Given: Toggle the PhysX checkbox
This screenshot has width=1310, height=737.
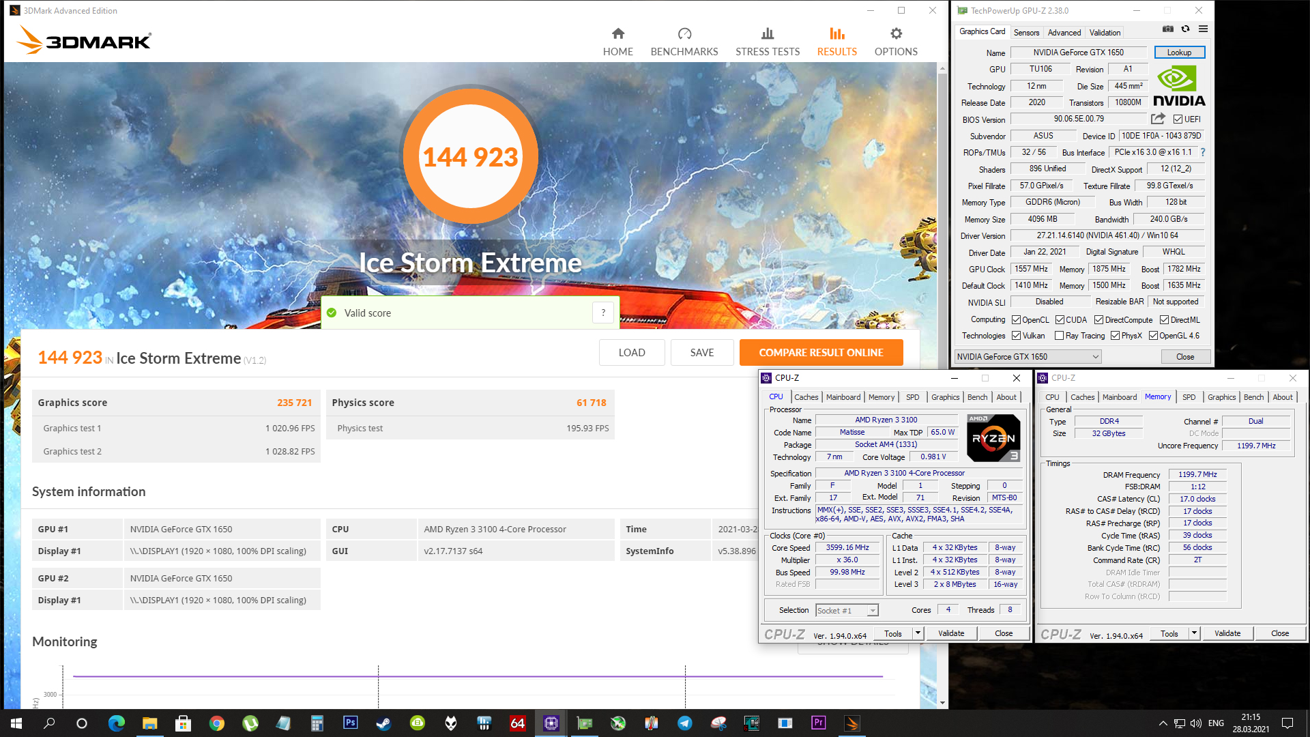Looking at the screenshot, I should pos(1115,335).
